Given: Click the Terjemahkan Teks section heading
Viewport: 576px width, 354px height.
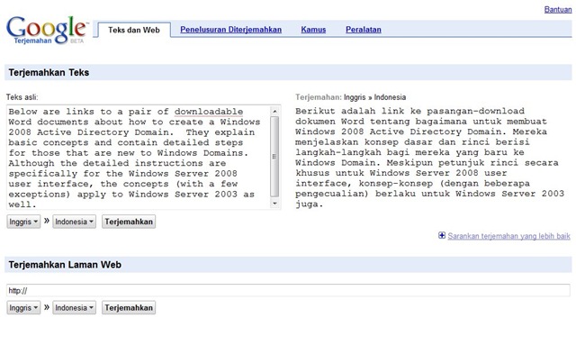Looking at the screenshot, I should tap(49, 72).
